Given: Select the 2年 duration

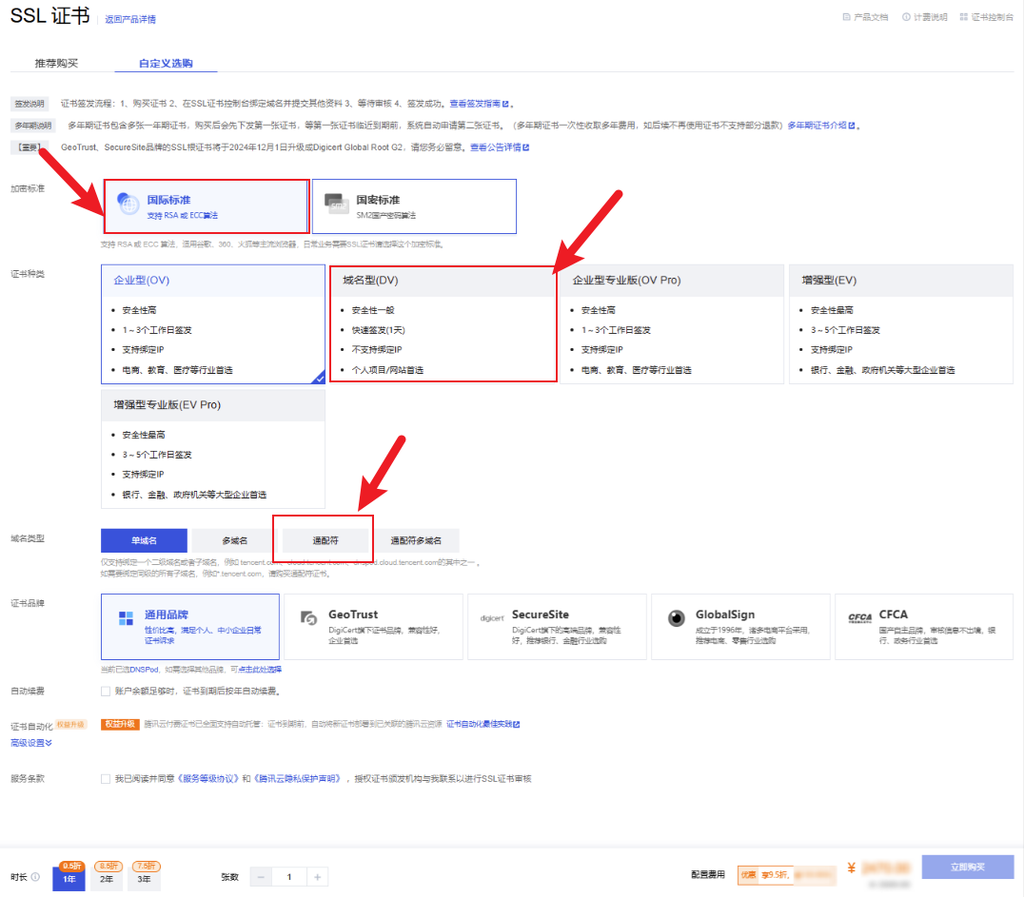Looking at the screenshot, I should coord(107,879).
